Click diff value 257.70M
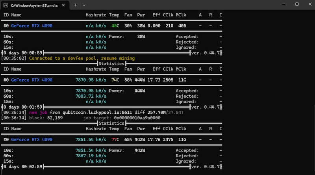The height and width of the screenshot is (175, 315). (156, 113)
